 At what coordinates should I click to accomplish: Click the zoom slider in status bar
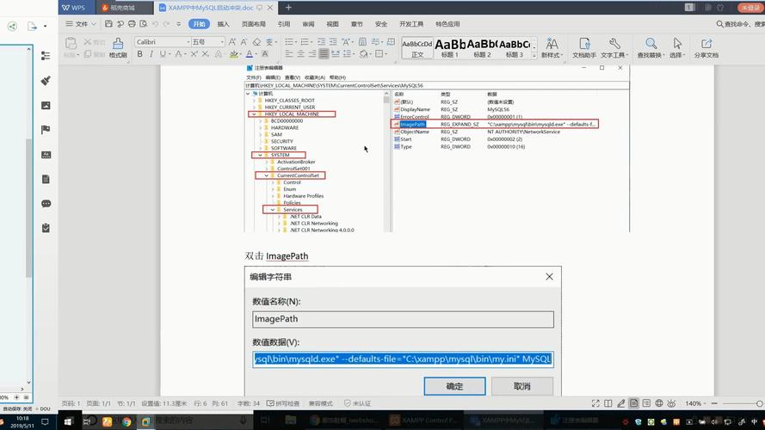(743, 403)
